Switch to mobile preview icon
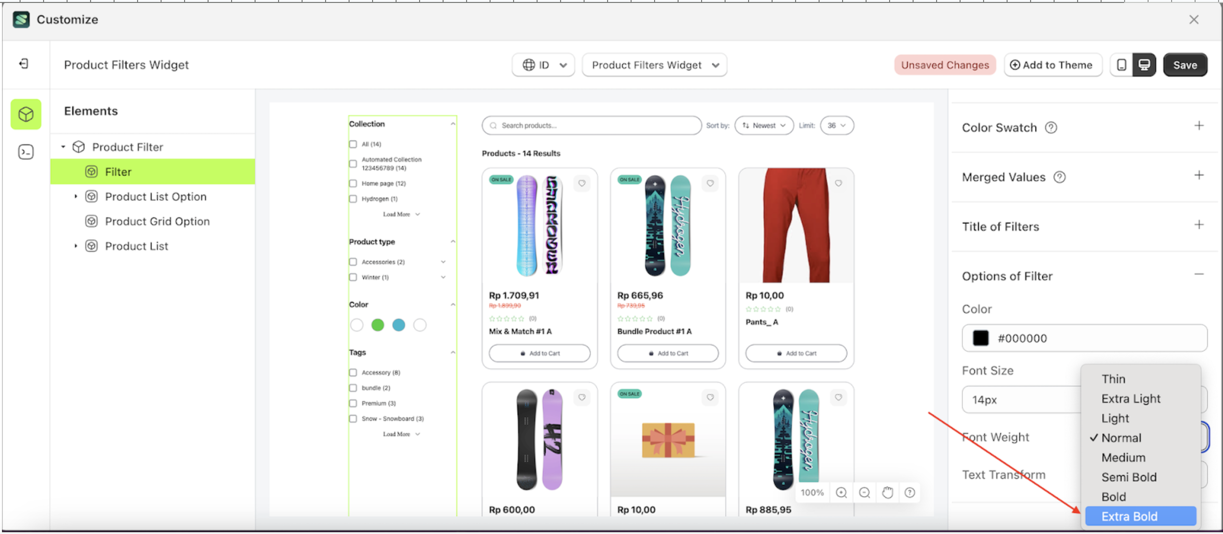The height and width of the screenshot is (534, 1223). click(x=1122, y=65)
